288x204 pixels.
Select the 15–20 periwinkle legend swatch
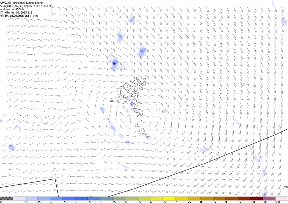(44, 198)
